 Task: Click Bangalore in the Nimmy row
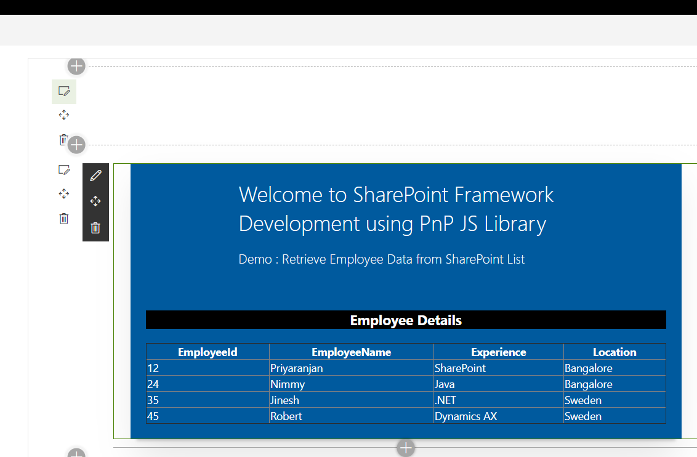(x=614, y=384)
